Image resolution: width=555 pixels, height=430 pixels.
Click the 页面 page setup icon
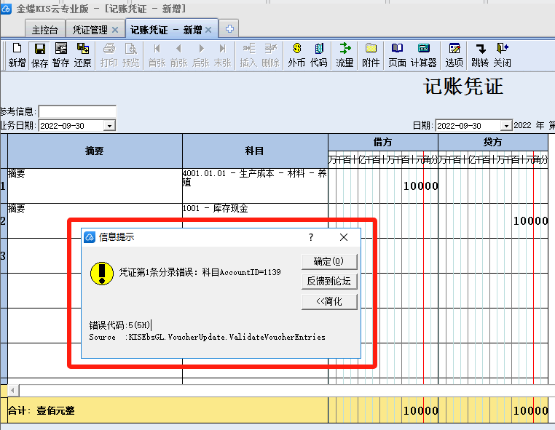click(397, 55)
